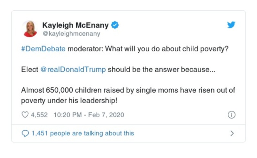Click the word "Elect" in the tweet
The image size is (257, 158).
(x=30, y=70)
